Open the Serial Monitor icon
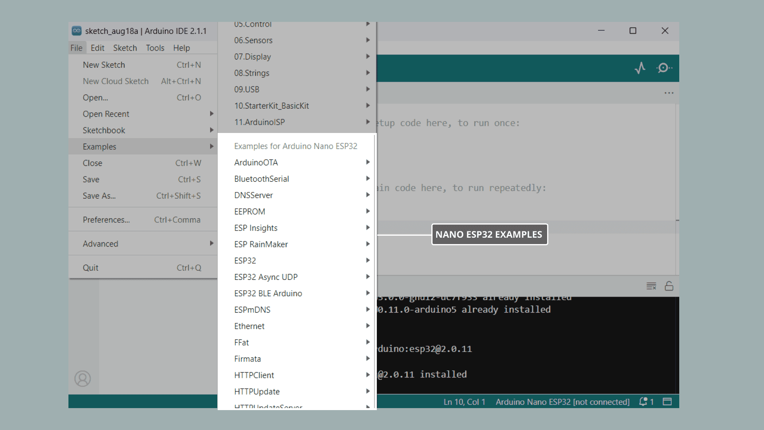 pos(664,68)
